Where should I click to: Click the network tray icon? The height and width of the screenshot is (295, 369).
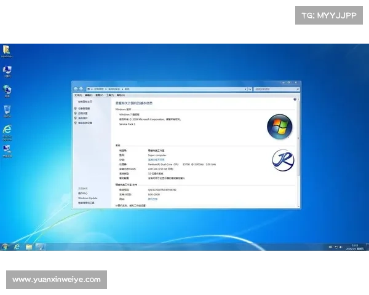coord(336,247)
